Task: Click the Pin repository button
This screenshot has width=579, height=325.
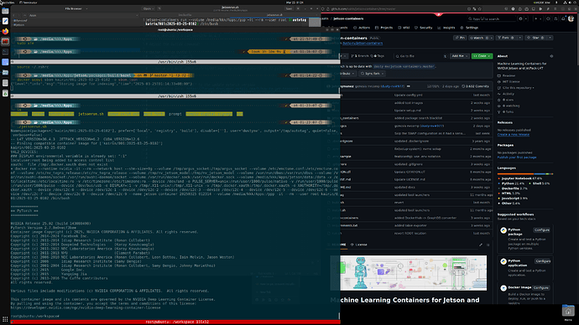Action: tap(460, 38)
